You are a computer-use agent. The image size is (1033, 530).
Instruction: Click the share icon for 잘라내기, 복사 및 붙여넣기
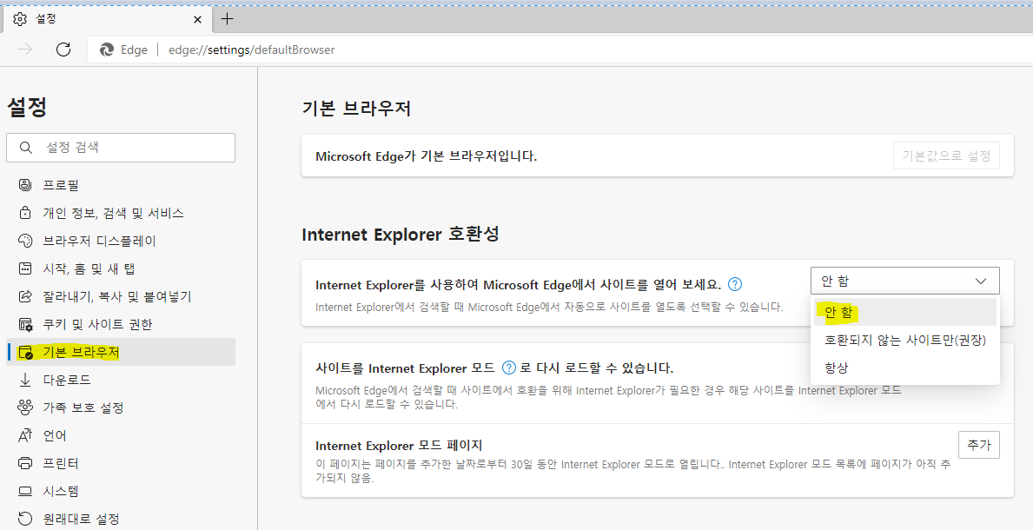click(25, 296)
